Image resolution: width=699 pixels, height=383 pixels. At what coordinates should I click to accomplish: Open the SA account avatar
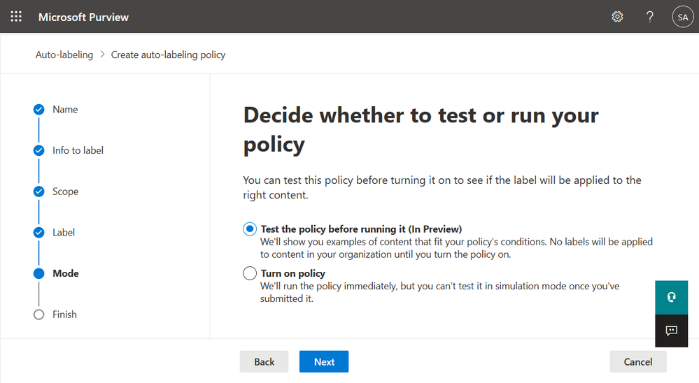[x=682, y=17]
